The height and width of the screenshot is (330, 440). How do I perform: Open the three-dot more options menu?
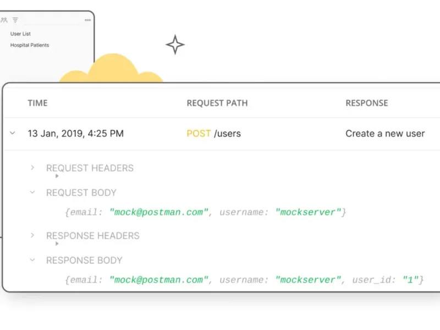pyautogui.click(x=87, y=20)
